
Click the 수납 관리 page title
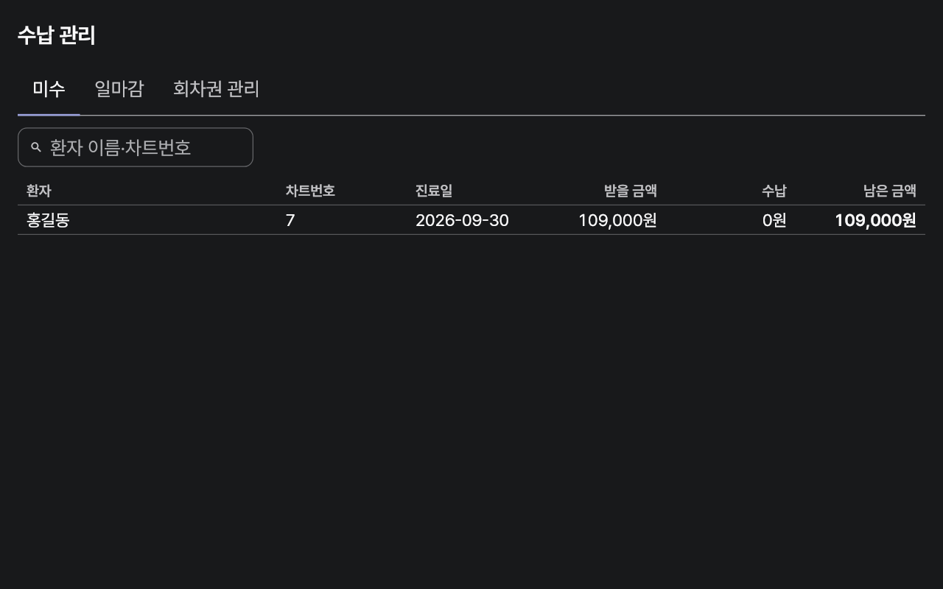[x=57, y=35]
